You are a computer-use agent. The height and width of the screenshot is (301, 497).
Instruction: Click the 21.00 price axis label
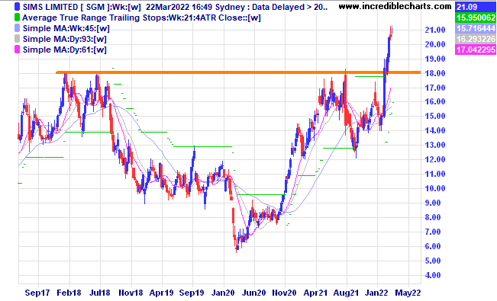(435, 30)
